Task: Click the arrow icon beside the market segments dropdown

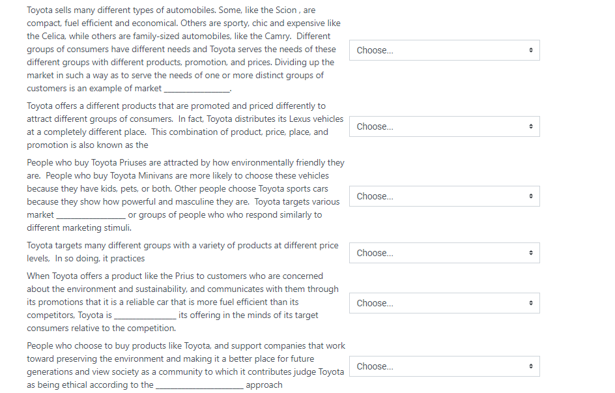Action: 532,196
